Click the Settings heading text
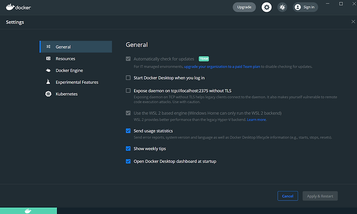 click(15, 22)
